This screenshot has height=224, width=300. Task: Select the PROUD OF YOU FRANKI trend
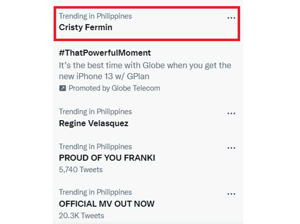(107, 158)
